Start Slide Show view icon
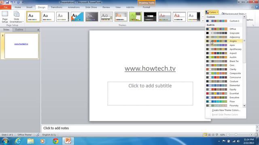This screenshot has height=145, width=259. [217, 135]
